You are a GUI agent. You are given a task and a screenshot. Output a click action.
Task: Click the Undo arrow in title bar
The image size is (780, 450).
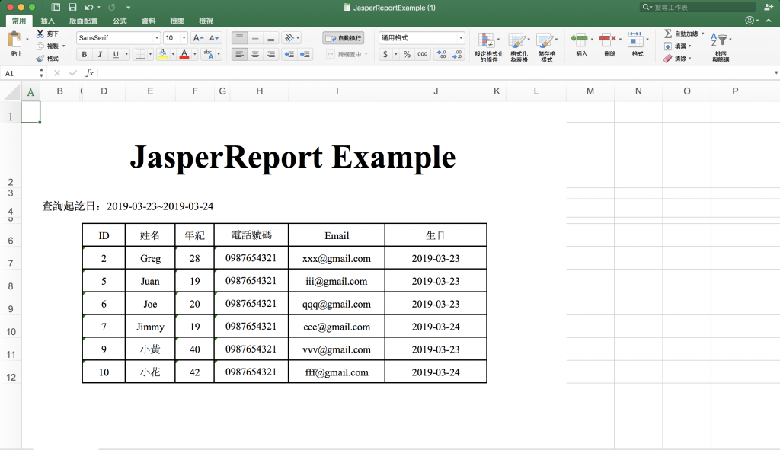point(89,7)
